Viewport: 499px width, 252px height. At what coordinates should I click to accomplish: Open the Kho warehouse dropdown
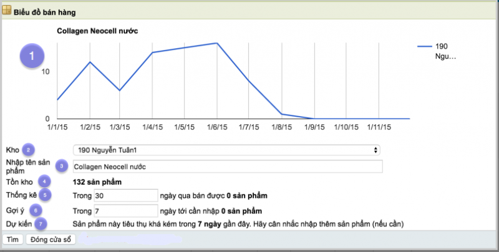(x=226, y=150)
